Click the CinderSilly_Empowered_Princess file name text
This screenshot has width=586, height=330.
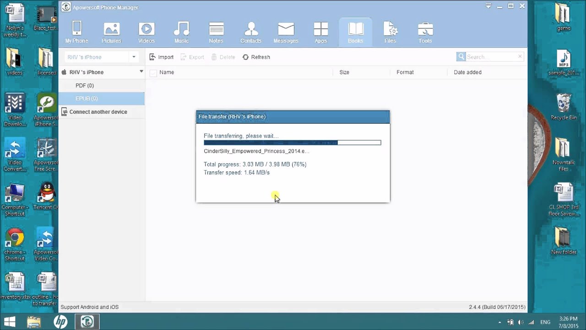point(256,151)
